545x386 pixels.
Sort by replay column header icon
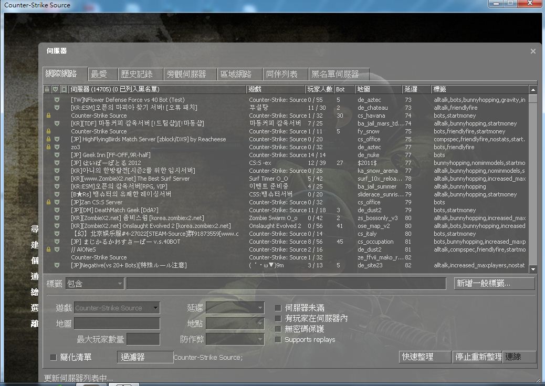(x=64, y=89)
